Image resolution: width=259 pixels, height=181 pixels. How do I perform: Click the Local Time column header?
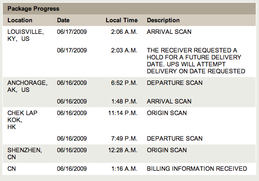[x=121, y=20]
